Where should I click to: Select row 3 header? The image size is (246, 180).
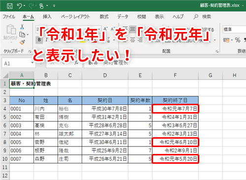(5, 100)
